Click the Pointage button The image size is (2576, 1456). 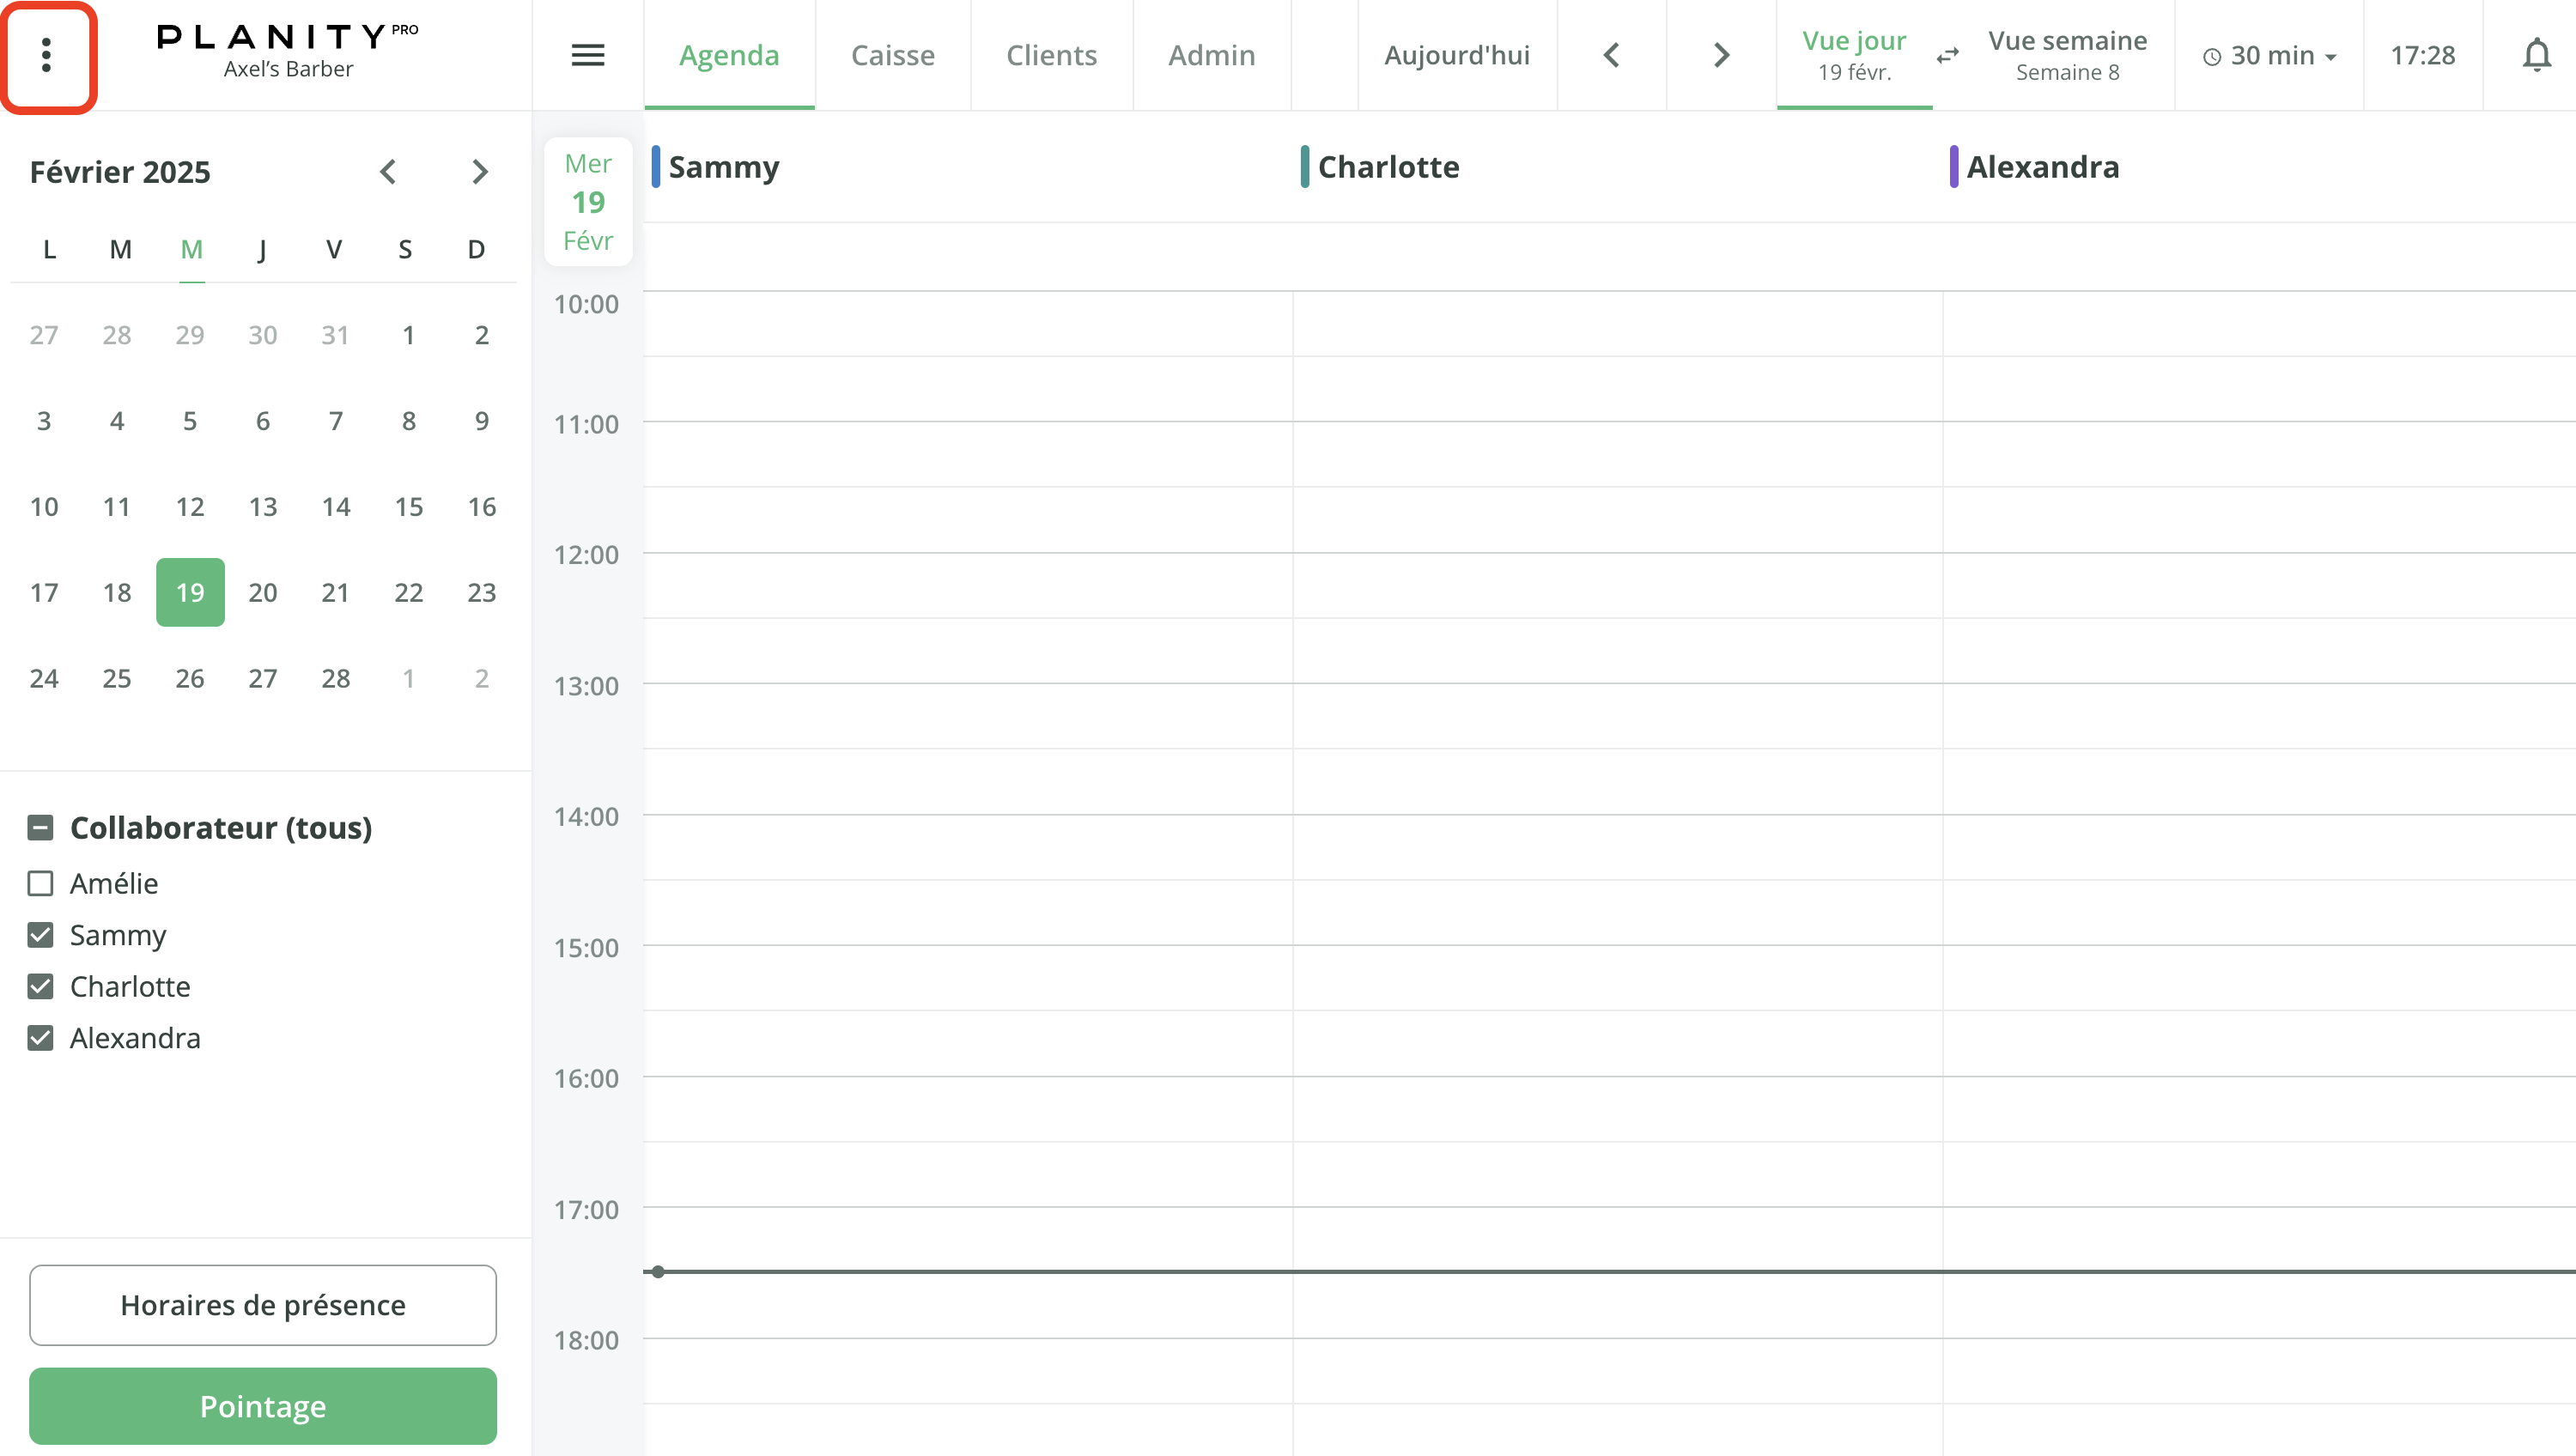coord(263,1405)
